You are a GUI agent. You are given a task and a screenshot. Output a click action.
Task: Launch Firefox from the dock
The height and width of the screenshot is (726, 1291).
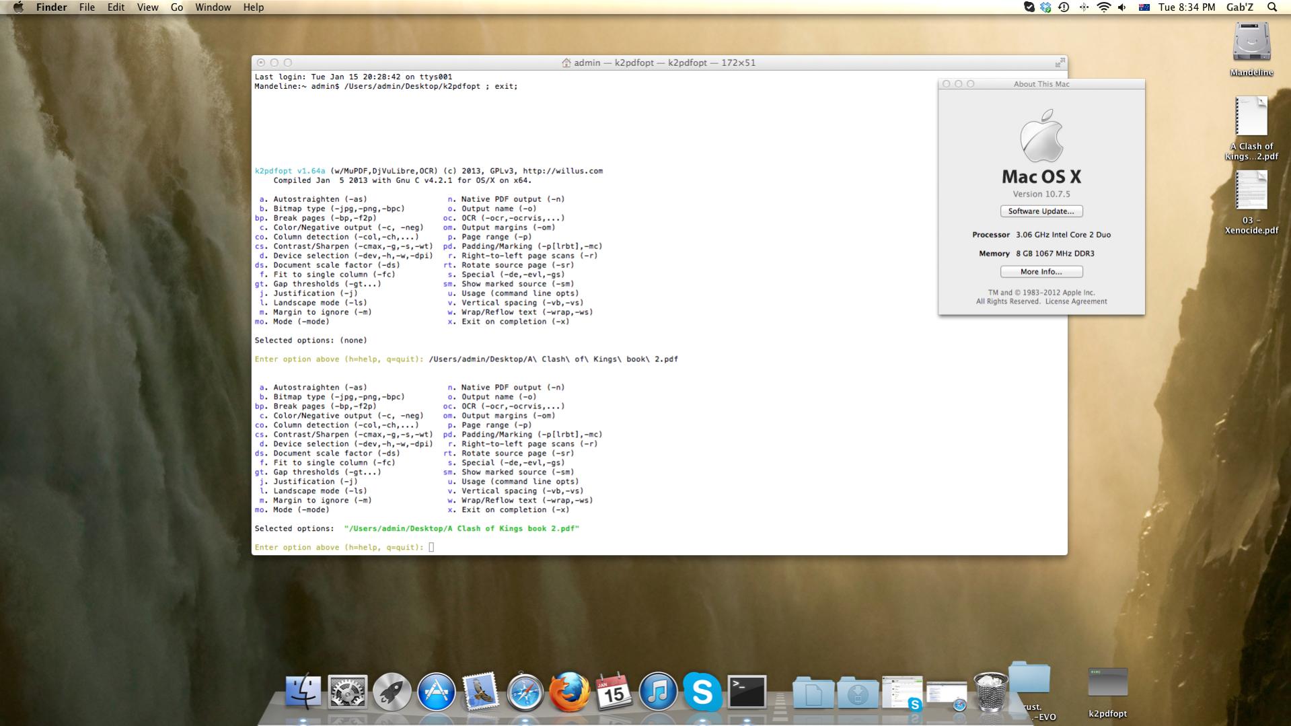click(x=569, y=692)
